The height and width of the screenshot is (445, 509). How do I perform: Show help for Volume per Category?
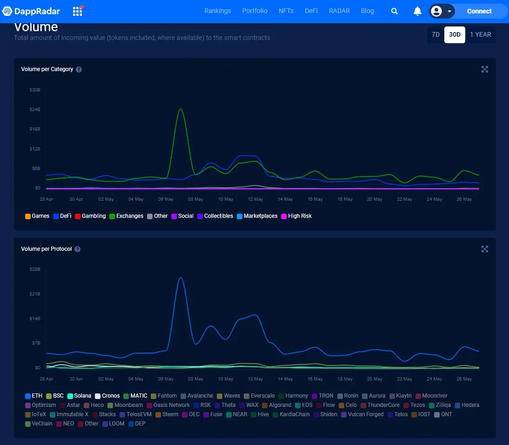pyautogui.click(x=79, y=69)
